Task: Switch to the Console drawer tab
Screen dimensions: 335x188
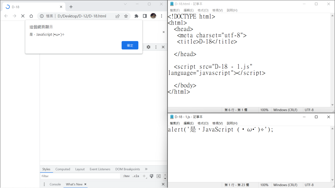Action: 55,184
